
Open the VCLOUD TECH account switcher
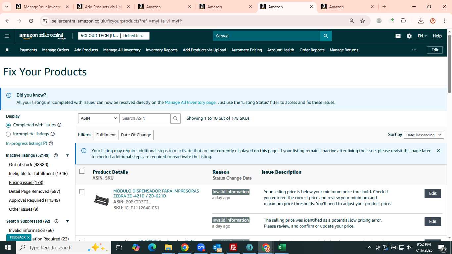coord(114,36)
